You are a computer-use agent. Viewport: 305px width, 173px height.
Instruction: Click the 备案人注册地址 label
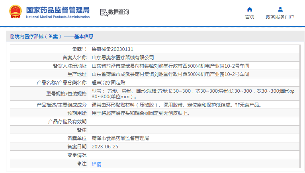(x=70, y=66)
